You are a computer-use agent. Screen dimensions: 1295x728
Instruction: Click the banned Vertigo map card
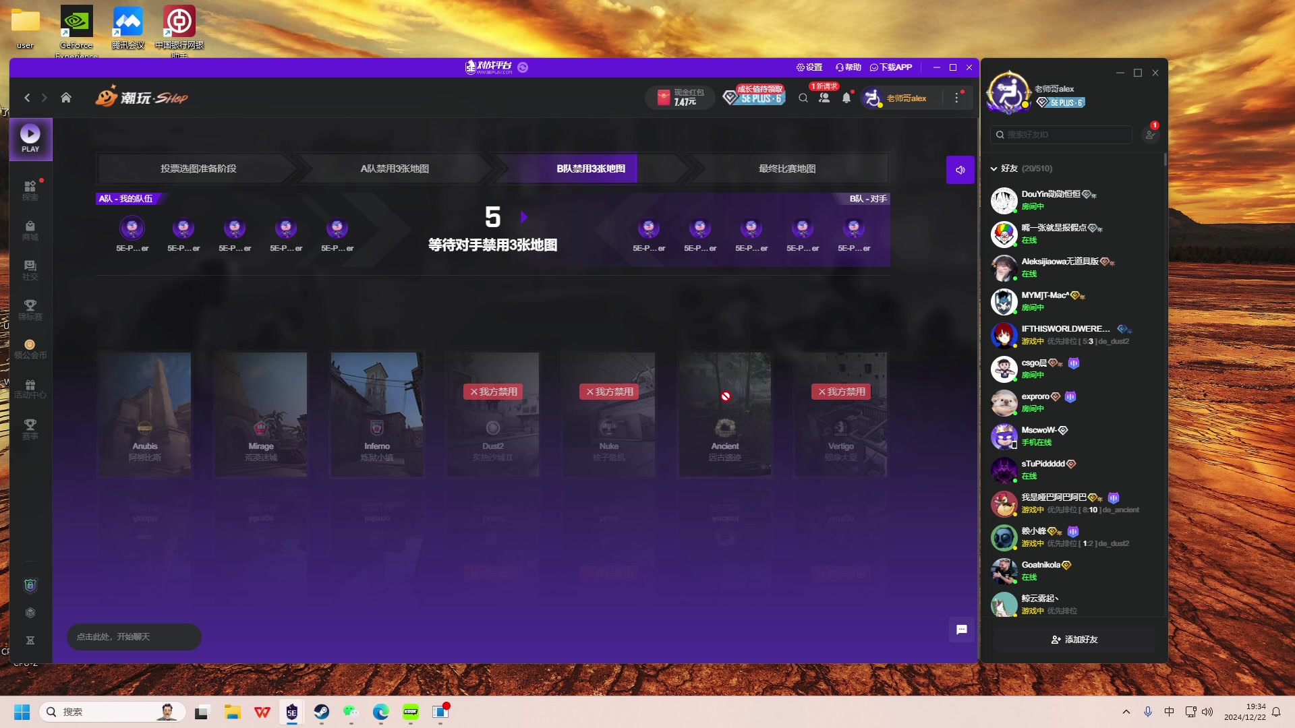(x=841, y=414)
